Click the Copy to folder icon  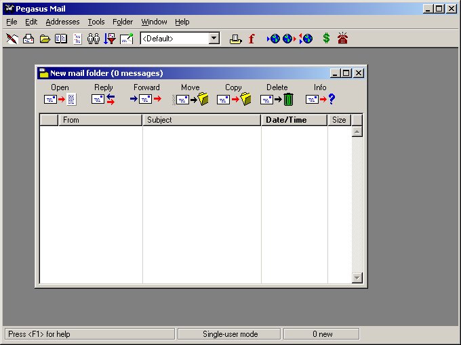point(234,100)
